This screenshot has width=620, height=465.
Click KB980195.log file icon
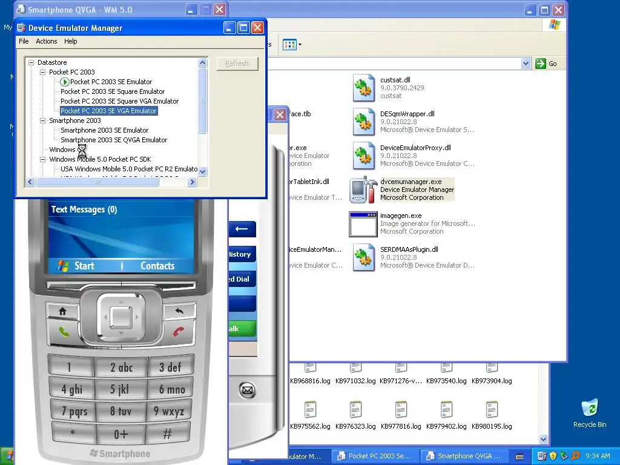click(492, 410)
